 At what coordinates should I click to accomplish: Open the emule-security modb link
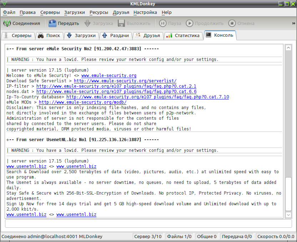click(x=82, y=102)
